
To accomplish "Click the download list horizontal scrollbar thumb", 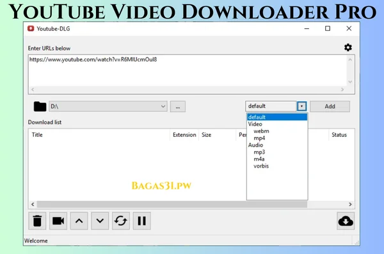I will click(x=172, y=204).
